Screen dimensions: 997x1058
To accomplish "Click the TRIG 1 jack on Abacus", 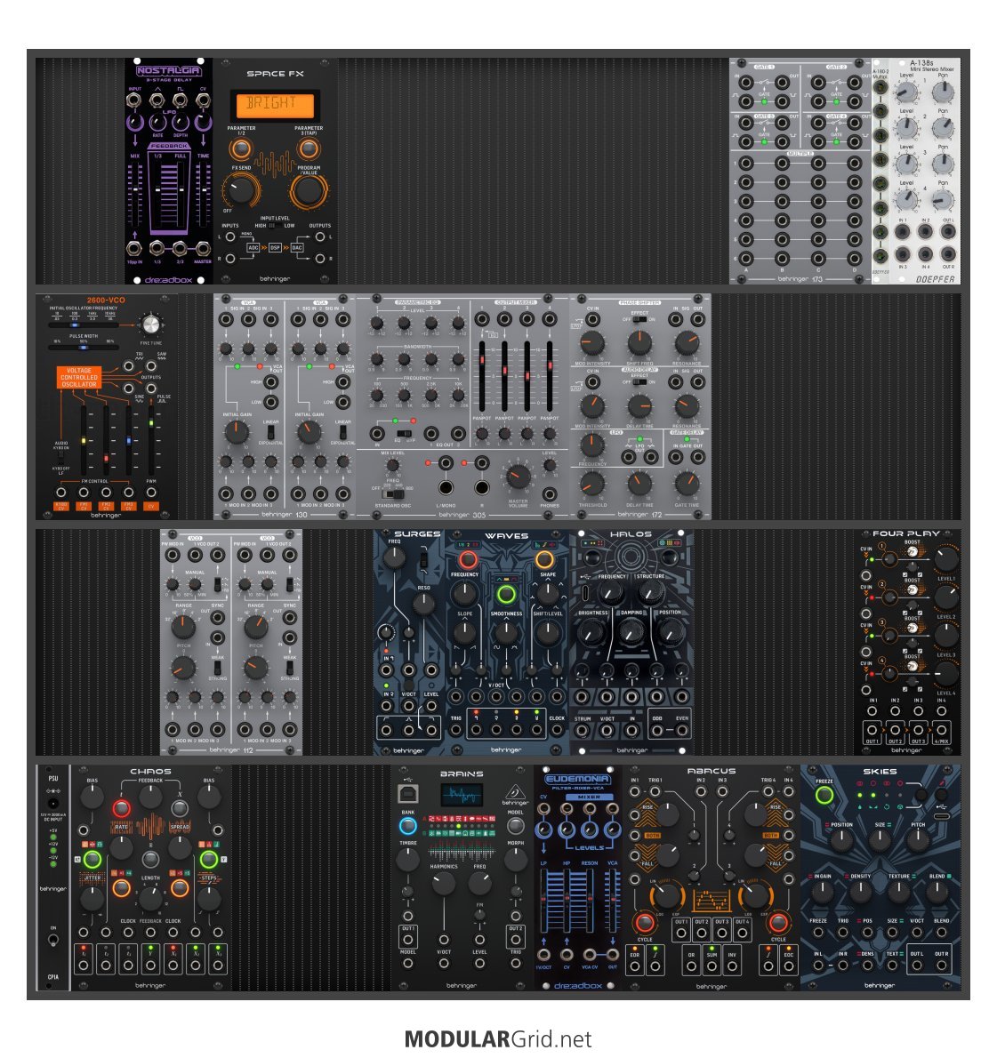I will point(654,790).
